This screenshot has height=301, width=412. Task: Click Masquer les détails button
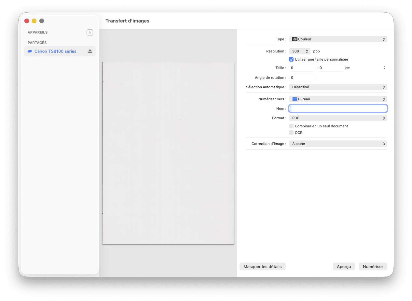point(262,266)
